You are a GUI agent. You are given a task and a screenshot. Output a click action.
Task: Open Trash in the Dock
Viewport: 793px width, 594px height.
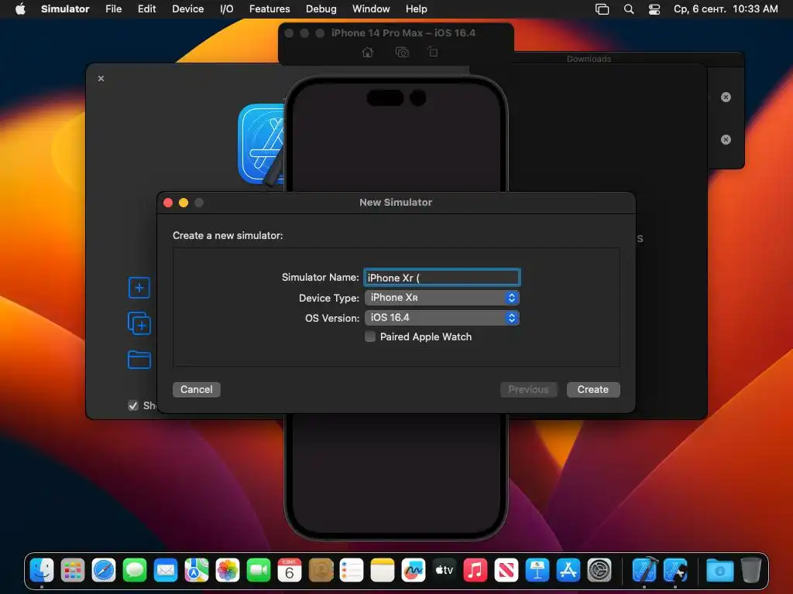point(751,570)
